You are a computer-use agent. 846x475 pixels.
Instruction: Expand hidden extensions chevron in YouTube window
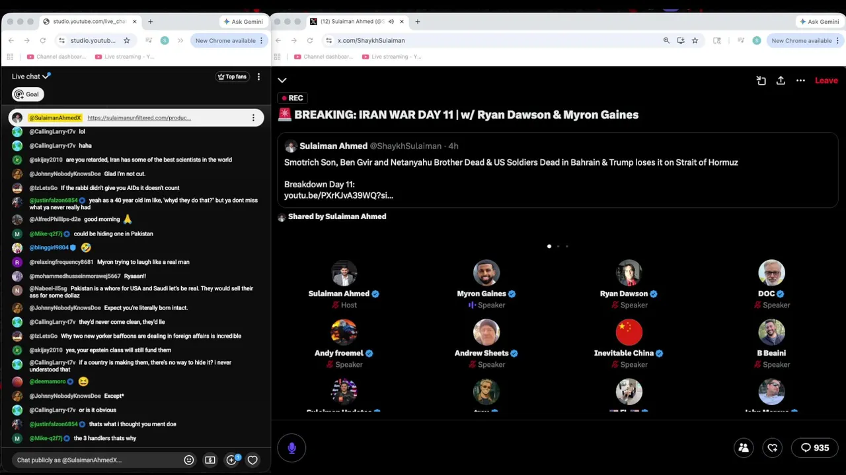182,40
